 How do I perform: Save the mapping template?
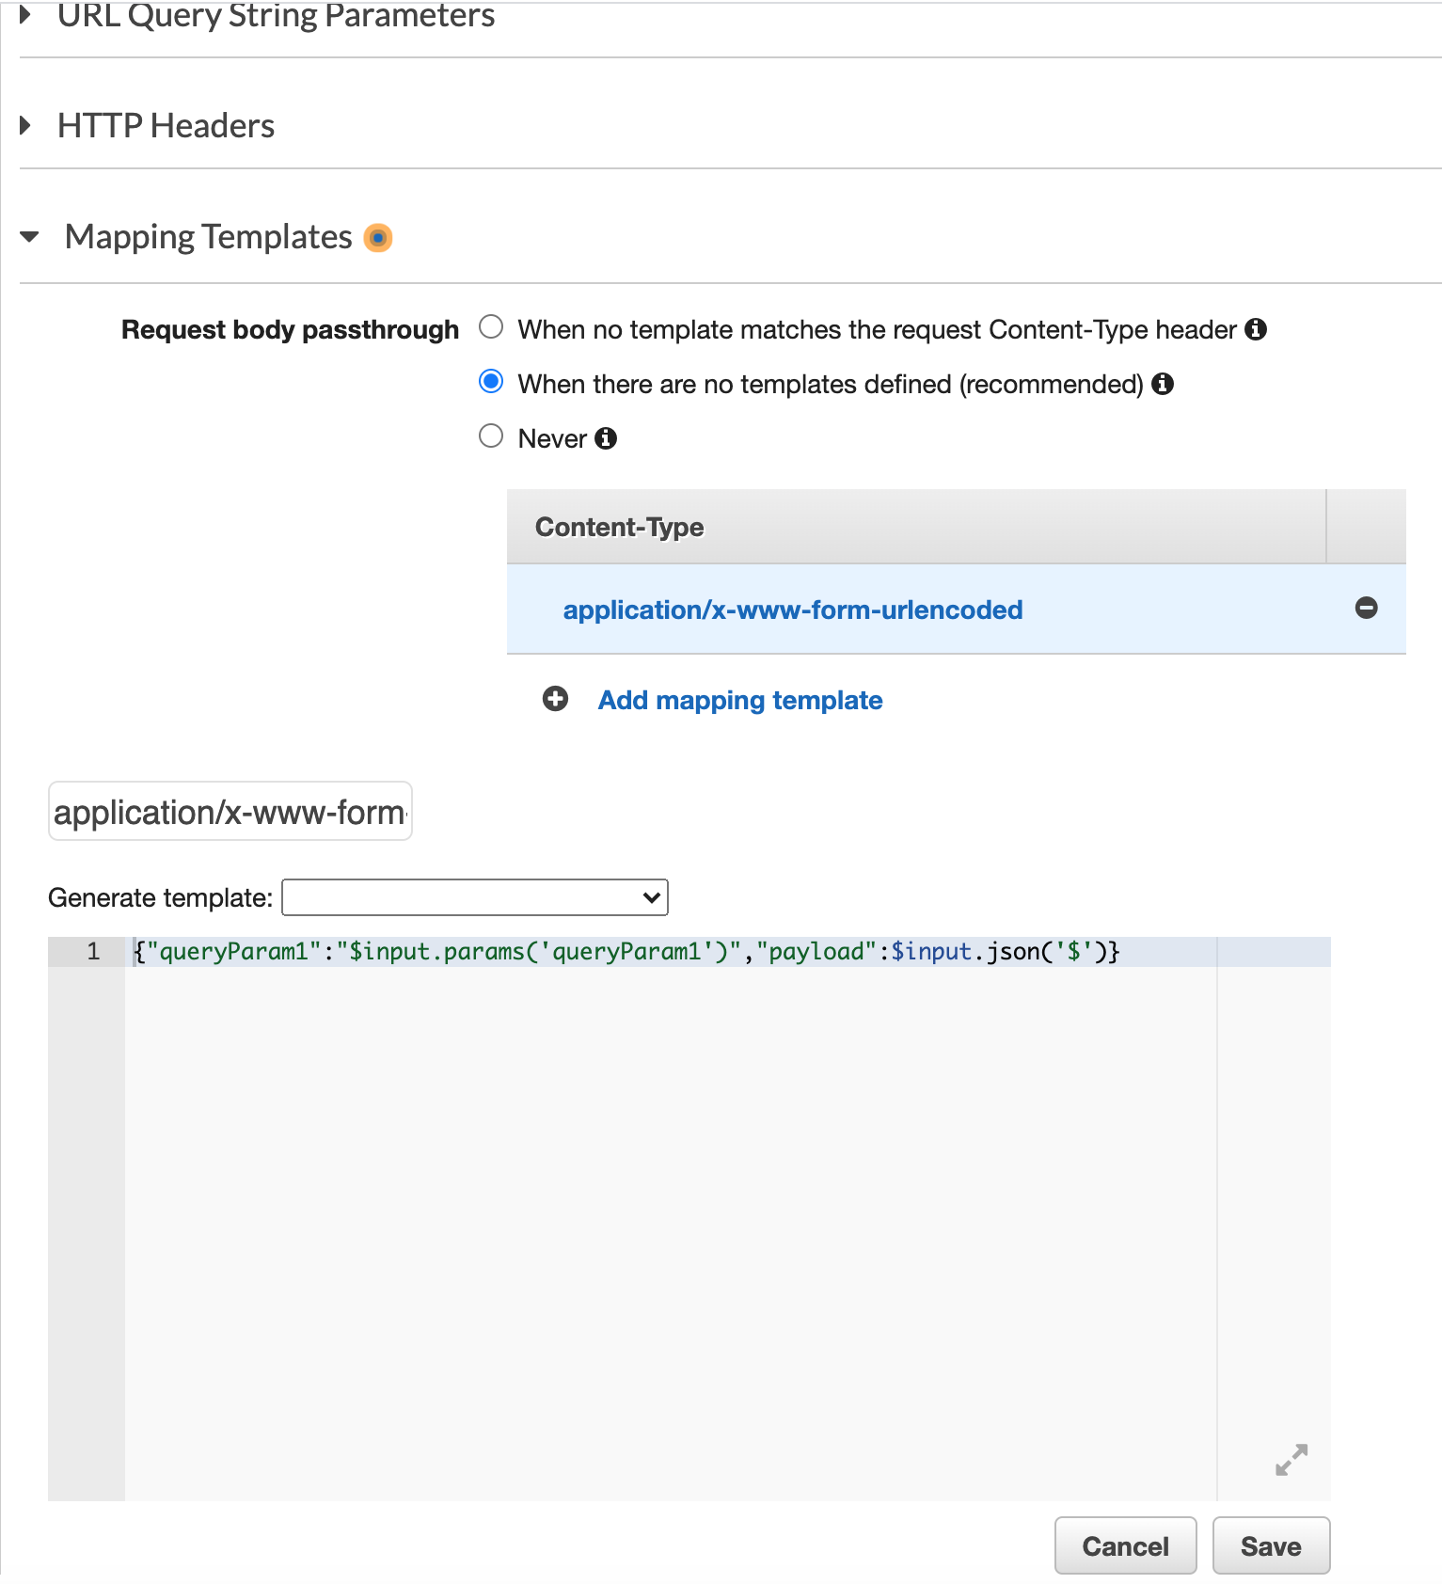coord(1271,1545)
